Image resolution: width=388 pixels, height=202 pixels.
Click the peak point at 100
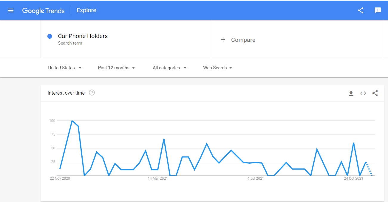pos(72,120)
